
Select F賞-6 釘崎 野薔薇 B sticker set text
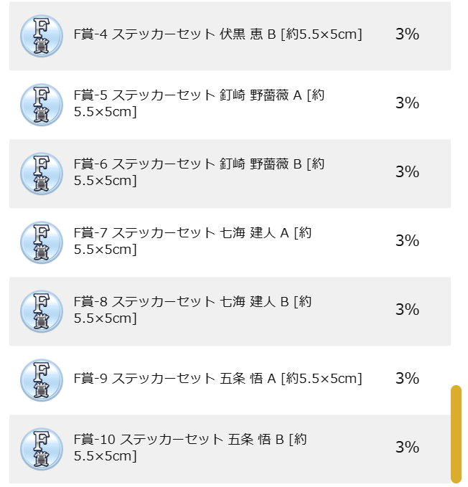200,172
